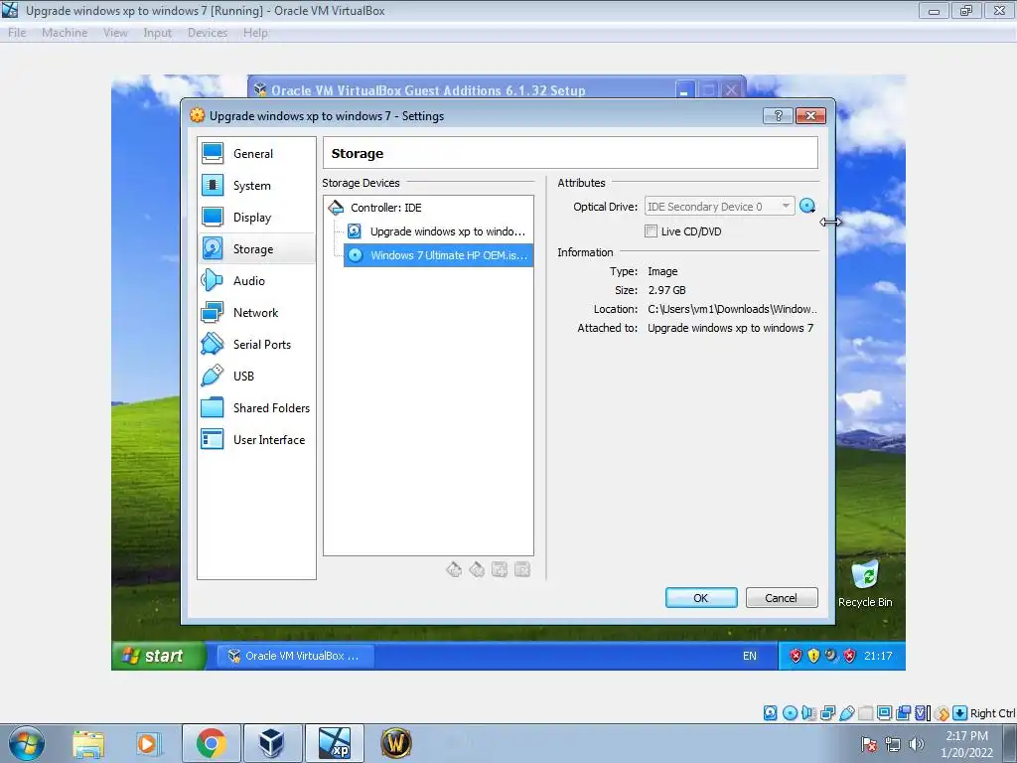Click the audio status bar icon
Image resolution: width=1017 pixels, height=763 pixels.
pyautogui.click(x=808, y=713)
